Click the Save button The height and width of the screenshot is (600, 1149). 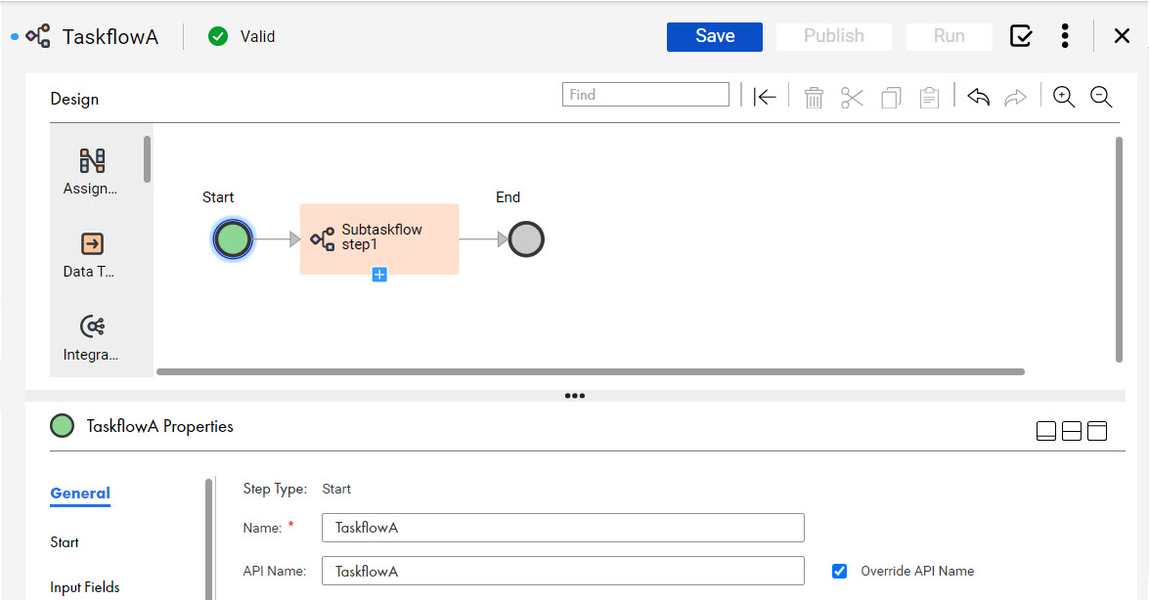715,36
